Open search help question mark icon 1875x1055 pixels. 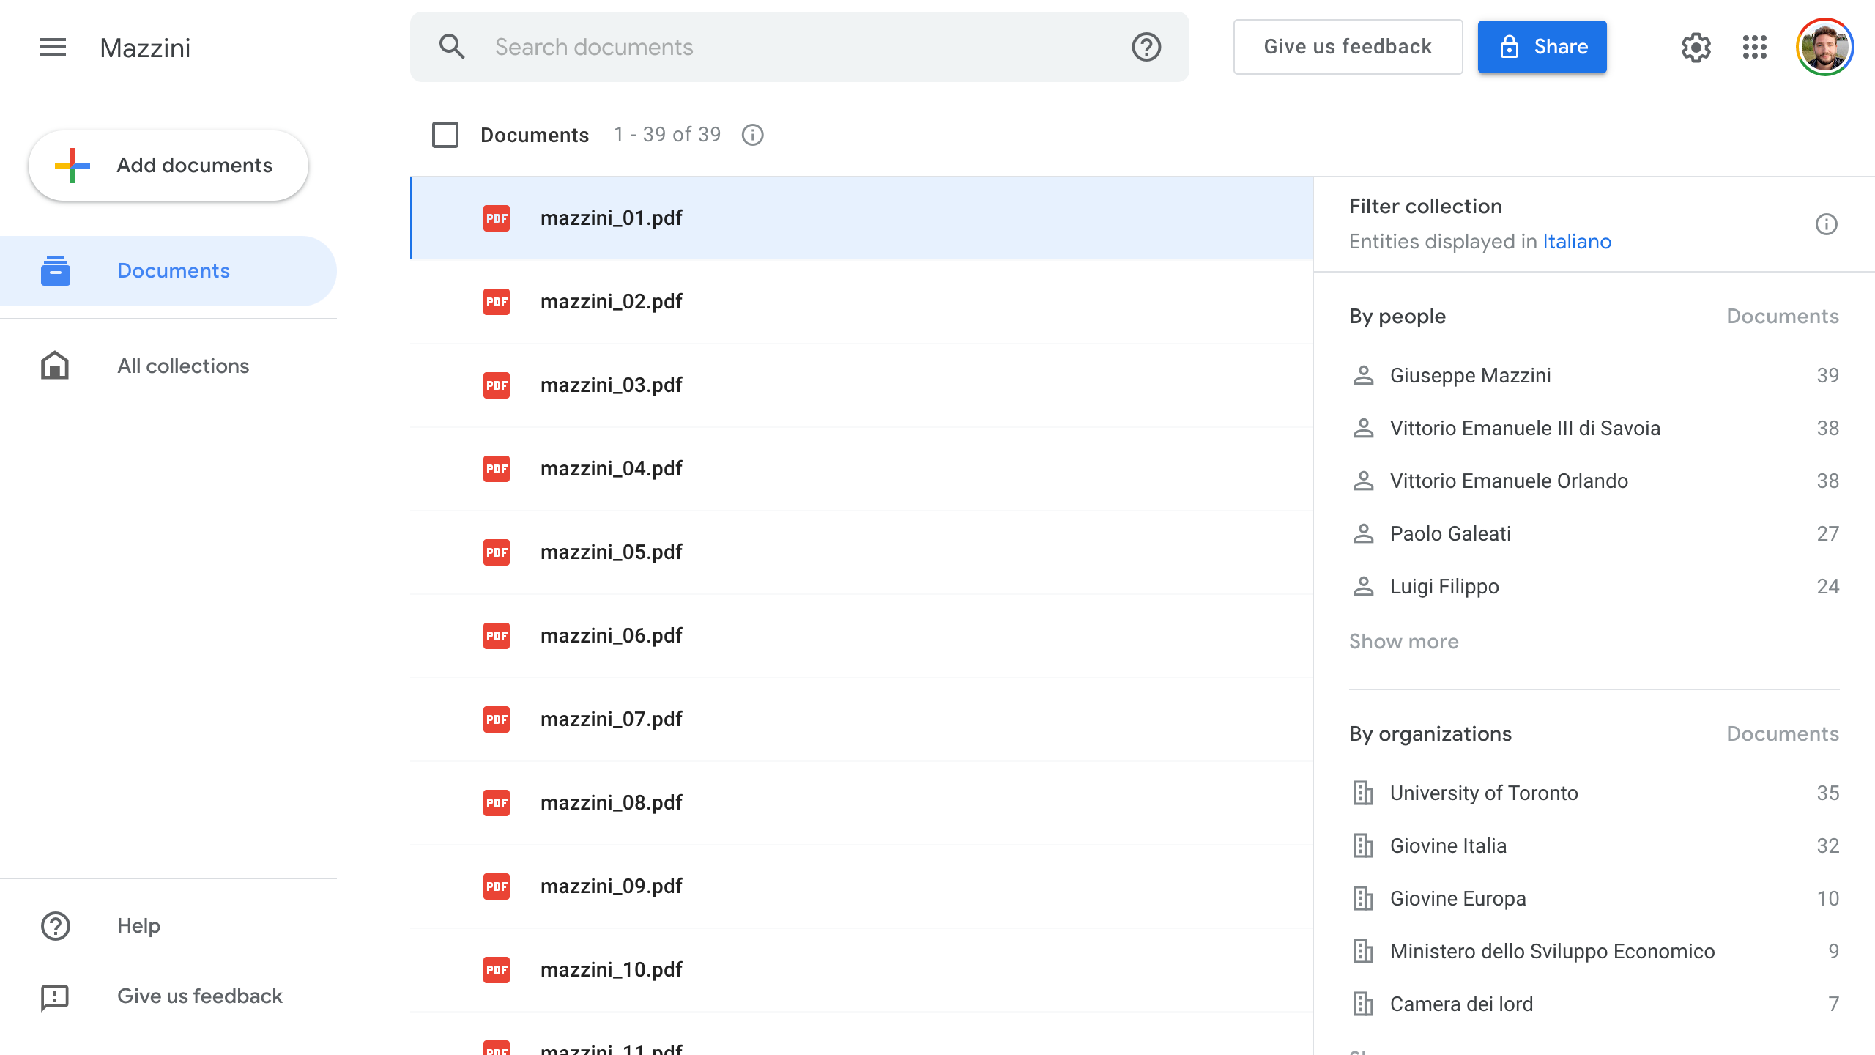pos(1146,47)
